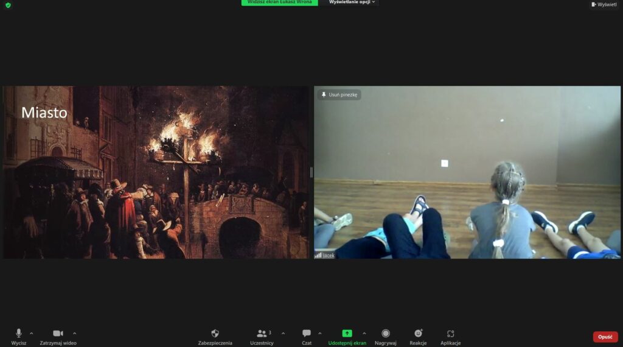Open the Wyświetl view menu
The width and height of the screenshot is (623, 347).
pos(604,4)
